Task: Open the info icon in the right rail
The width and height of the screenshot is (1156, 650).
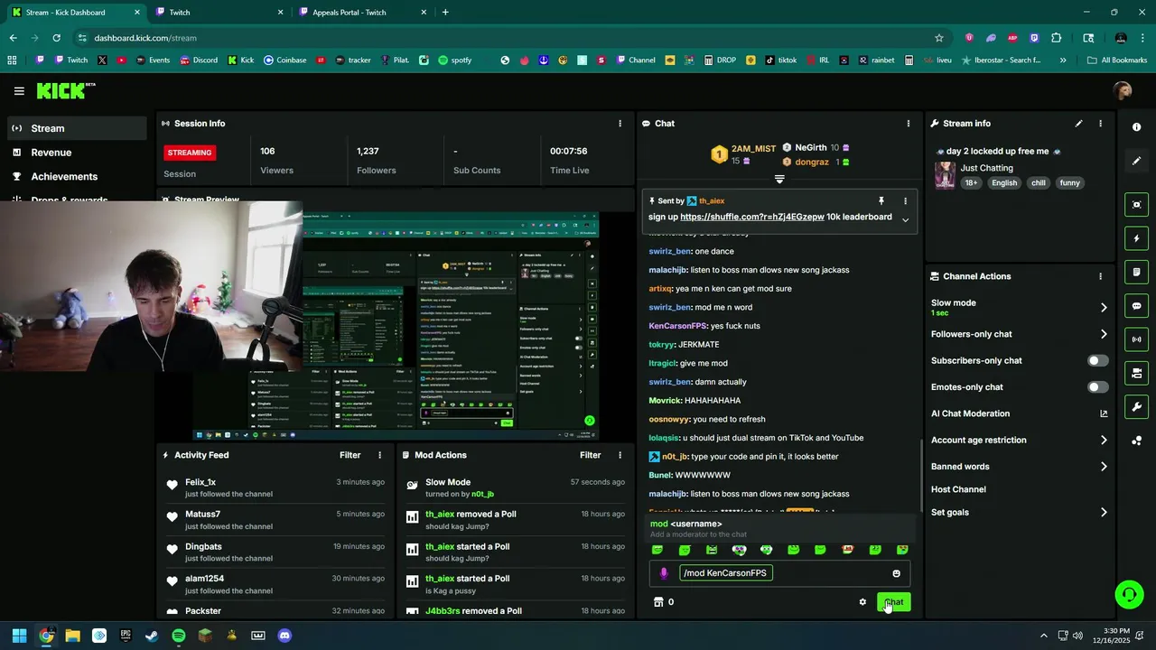Action: click(x=1136, y=127)
